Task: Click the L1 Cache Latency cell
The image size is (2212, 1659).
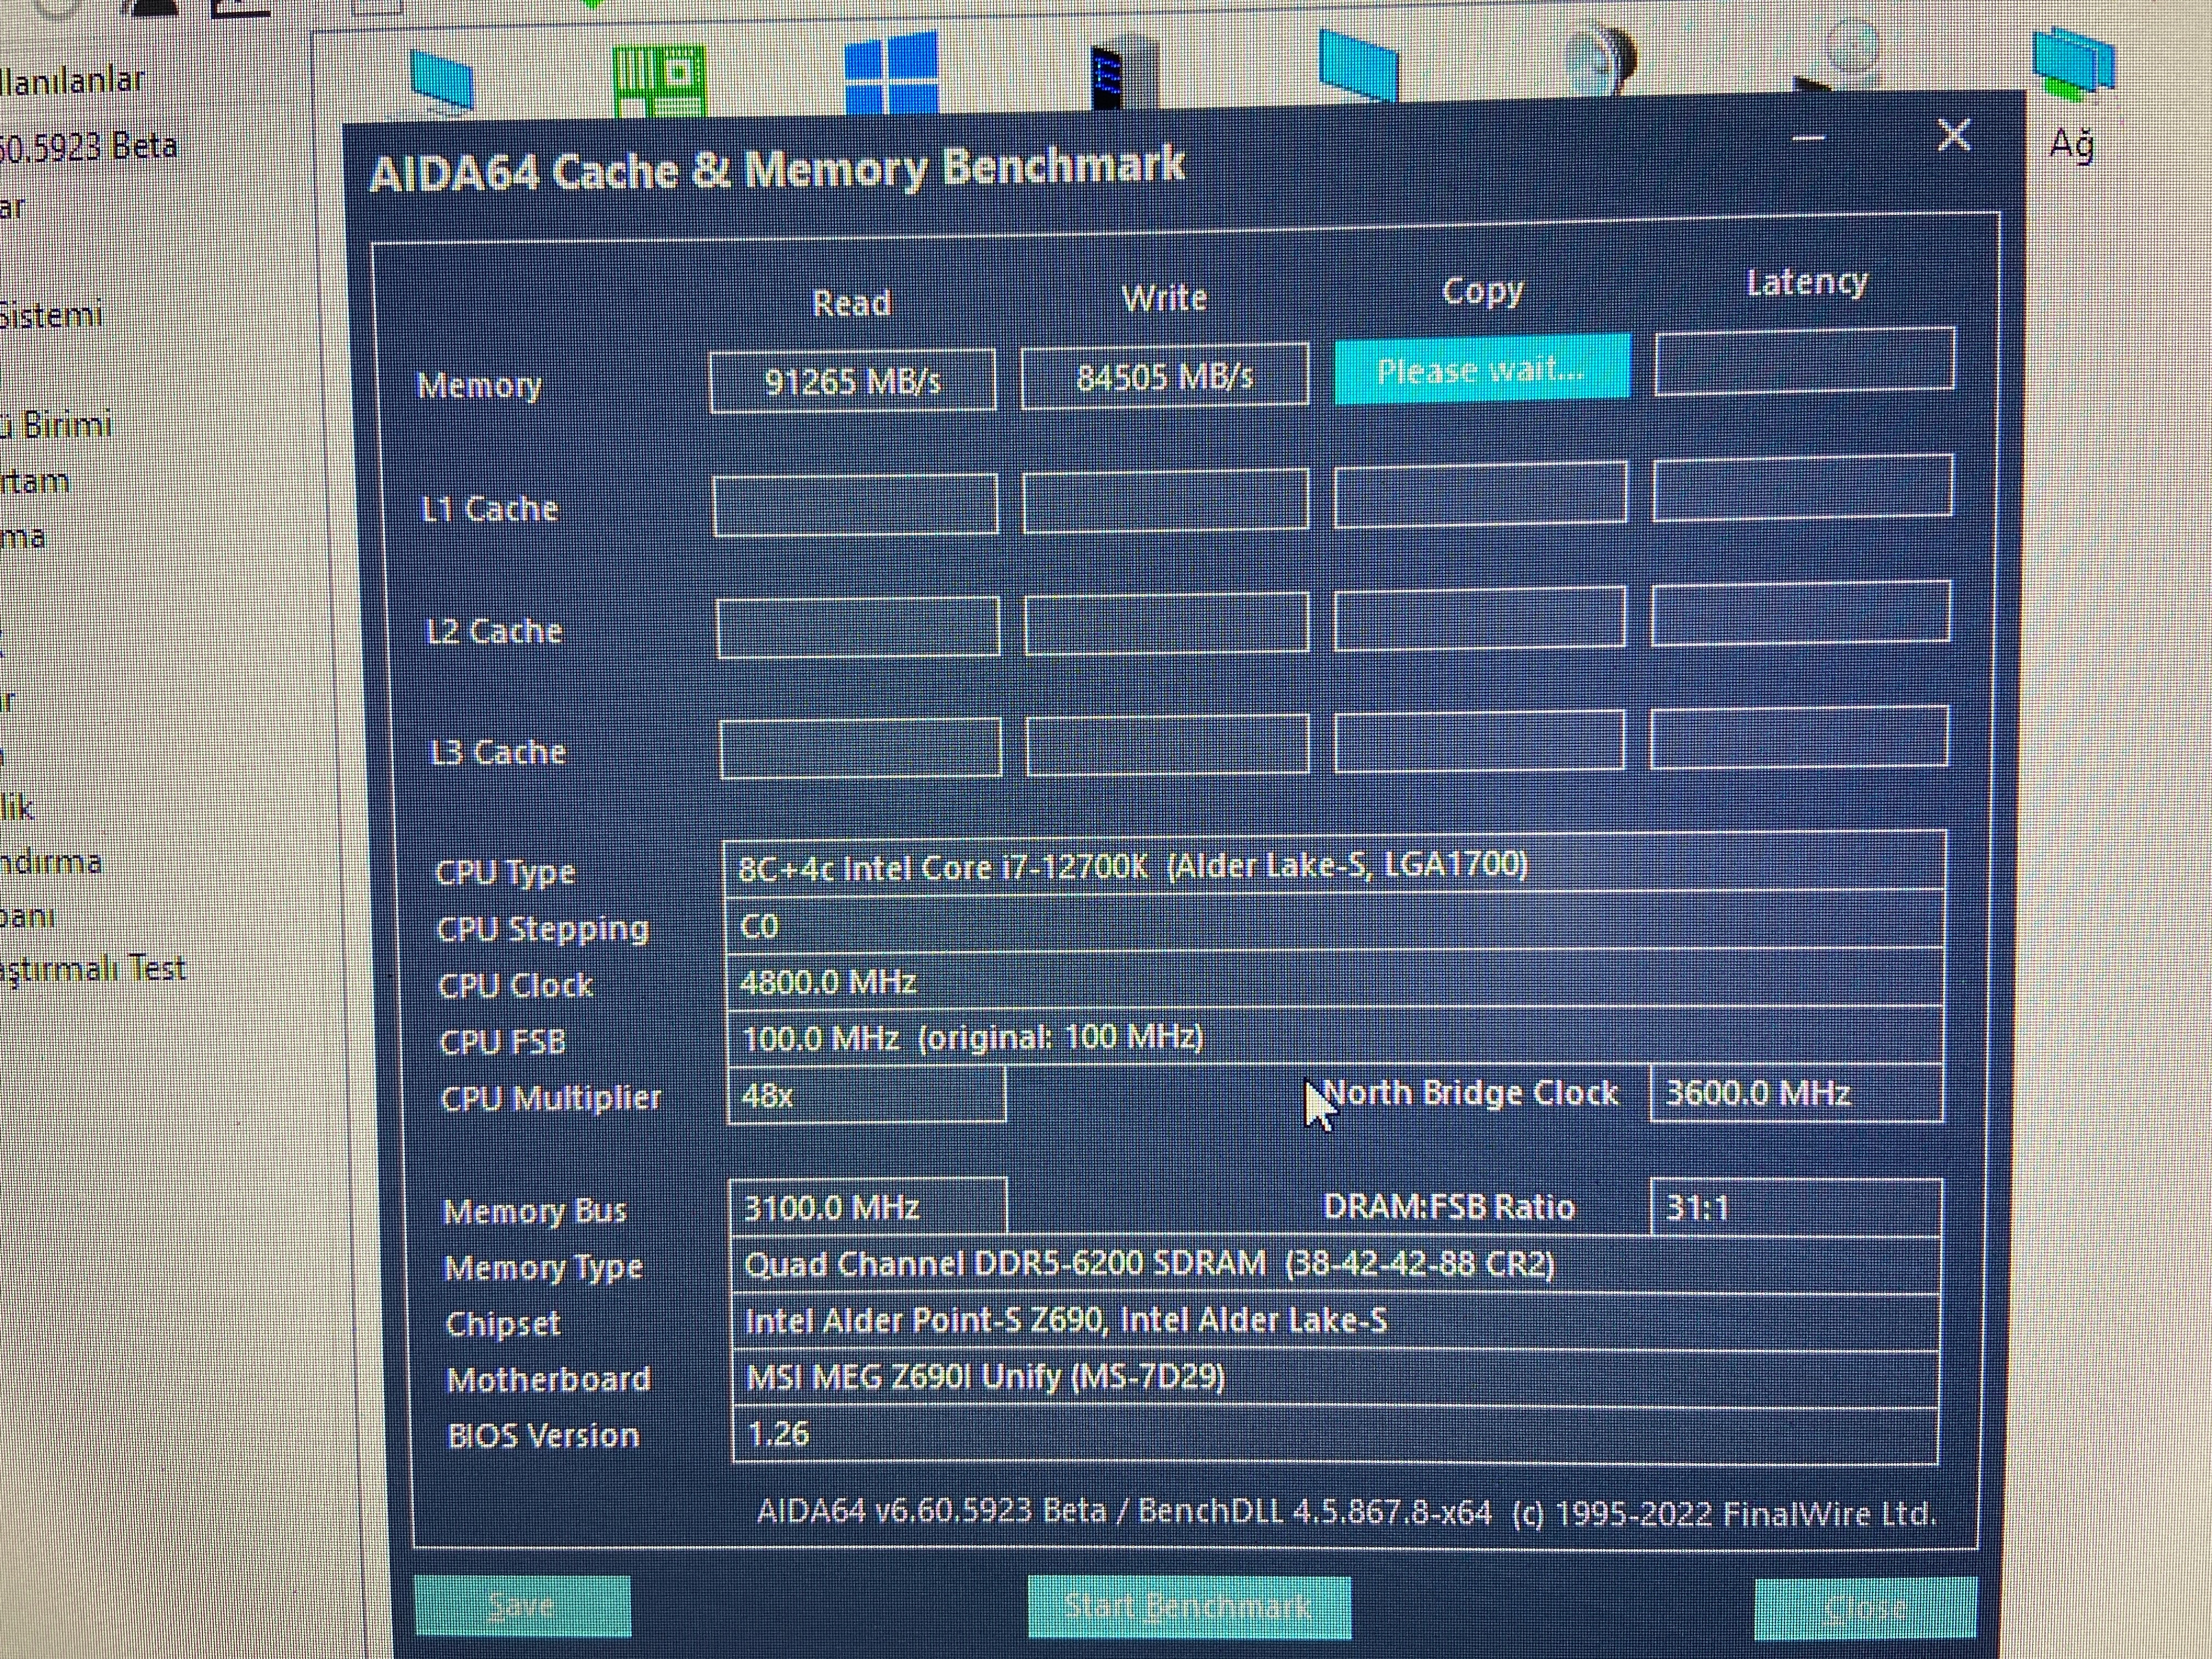Action: pyautogui.click(x=1802, y=487)
